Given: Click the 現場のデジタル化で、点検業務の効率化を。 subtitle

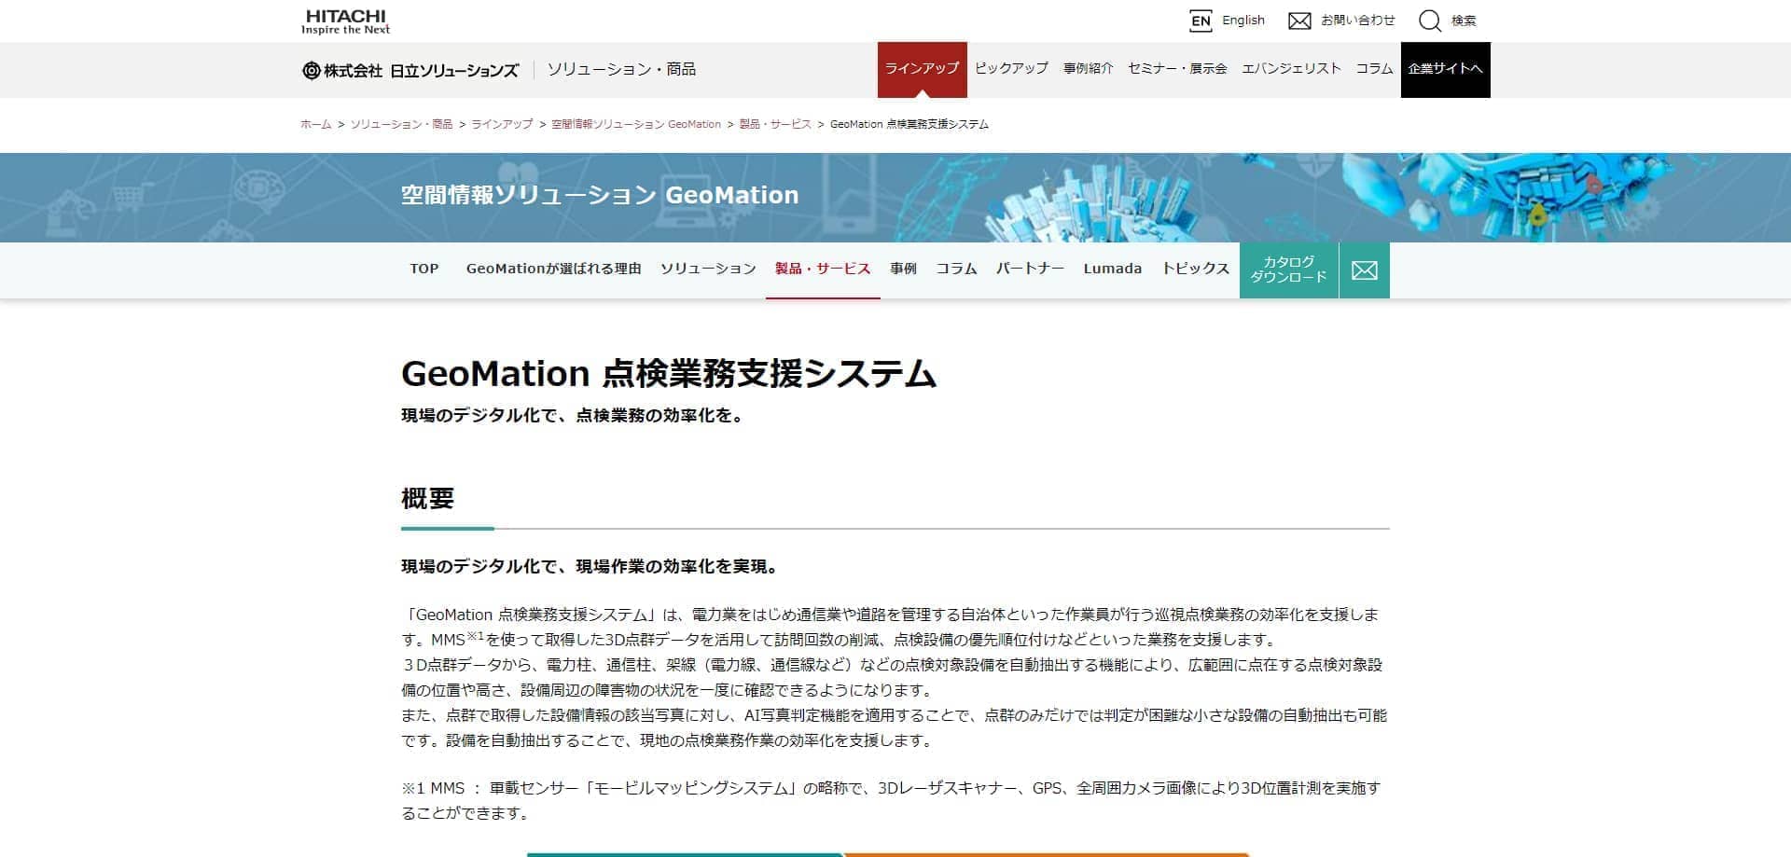Looking at the screenshot, I should click(x=575, y=416).
